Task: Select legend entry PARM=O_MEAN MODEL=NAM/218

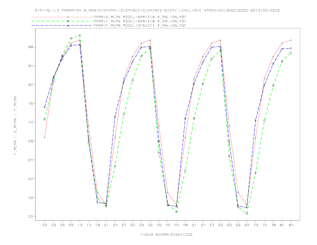Action: click(x=140, y=17)
